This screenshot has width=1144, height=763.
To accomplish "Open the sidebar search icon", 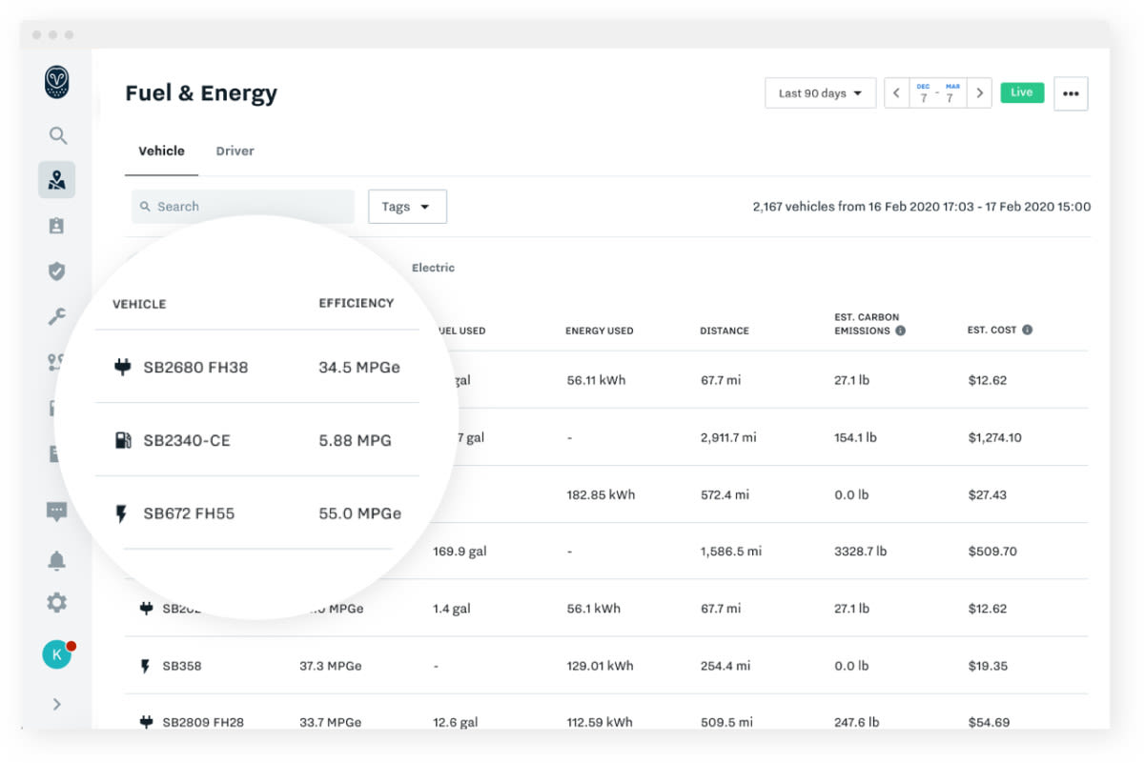I will pyautogui.click(x=57, y=135).
